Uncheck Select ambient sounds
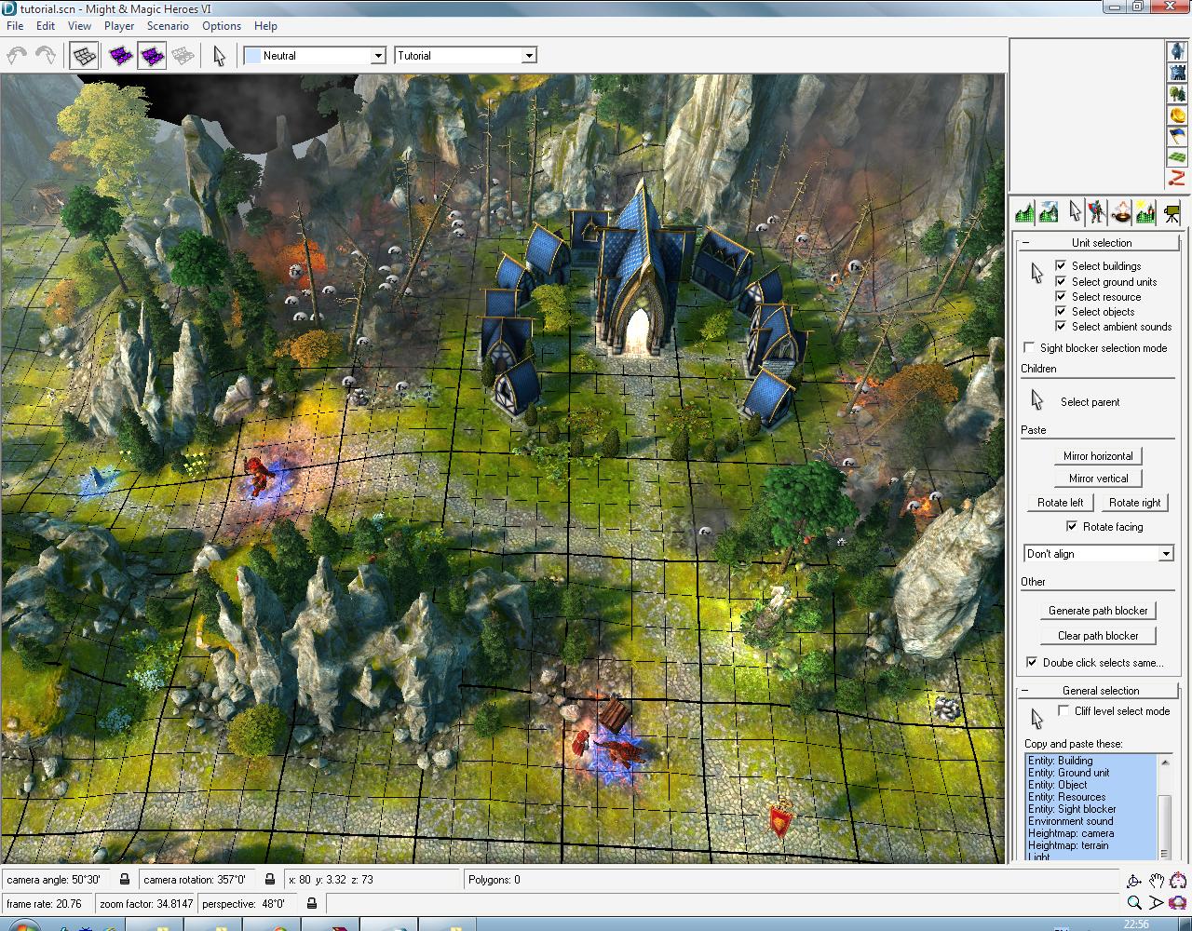 [1061, 326]
